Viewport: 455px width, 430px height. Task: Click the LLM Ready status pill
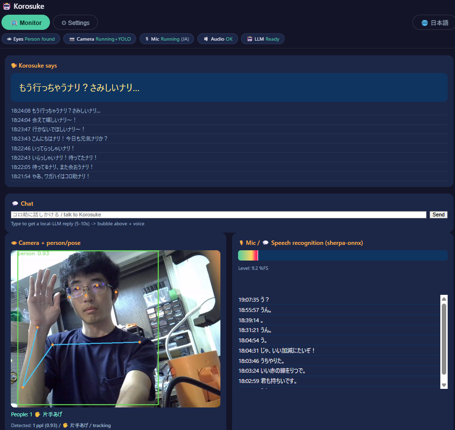263,39
